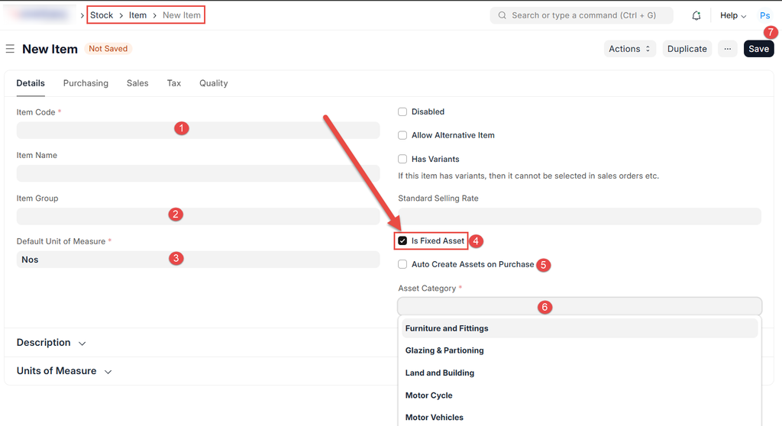Expand the Description section
Screen dimensions: 782x426
(x=51, y=343)
